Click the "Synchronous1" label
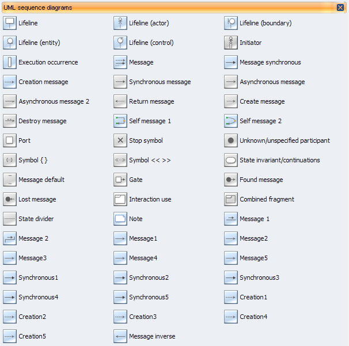 point(38,277)
